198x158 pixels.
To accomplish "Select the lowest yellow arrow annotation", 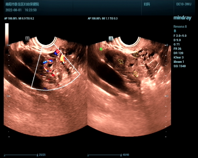I will (x=135, y=74).
